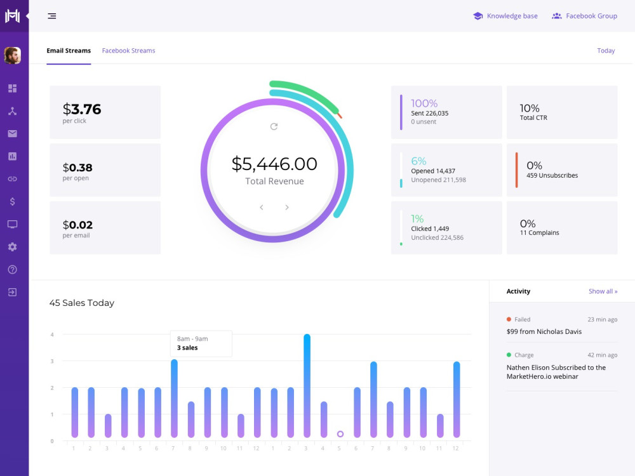
Task: Switch to the Facebook Streams tab
Action: coord(128,51)
